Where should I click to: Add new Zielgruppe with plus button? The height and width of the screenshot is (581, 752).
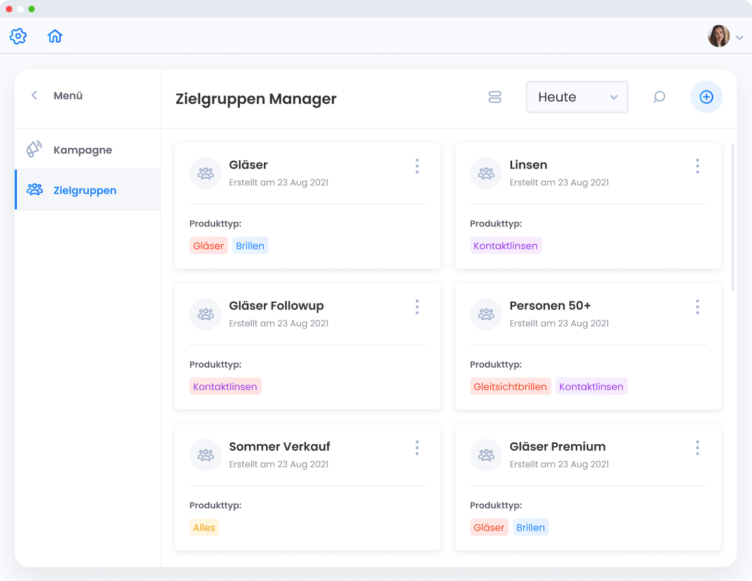click(x=706, y=97)
